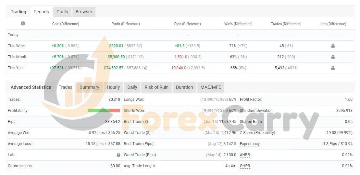This screenshot has width=360, height=175.
Task: Click the Gain (Difference) column header
Action: (66, 24)
